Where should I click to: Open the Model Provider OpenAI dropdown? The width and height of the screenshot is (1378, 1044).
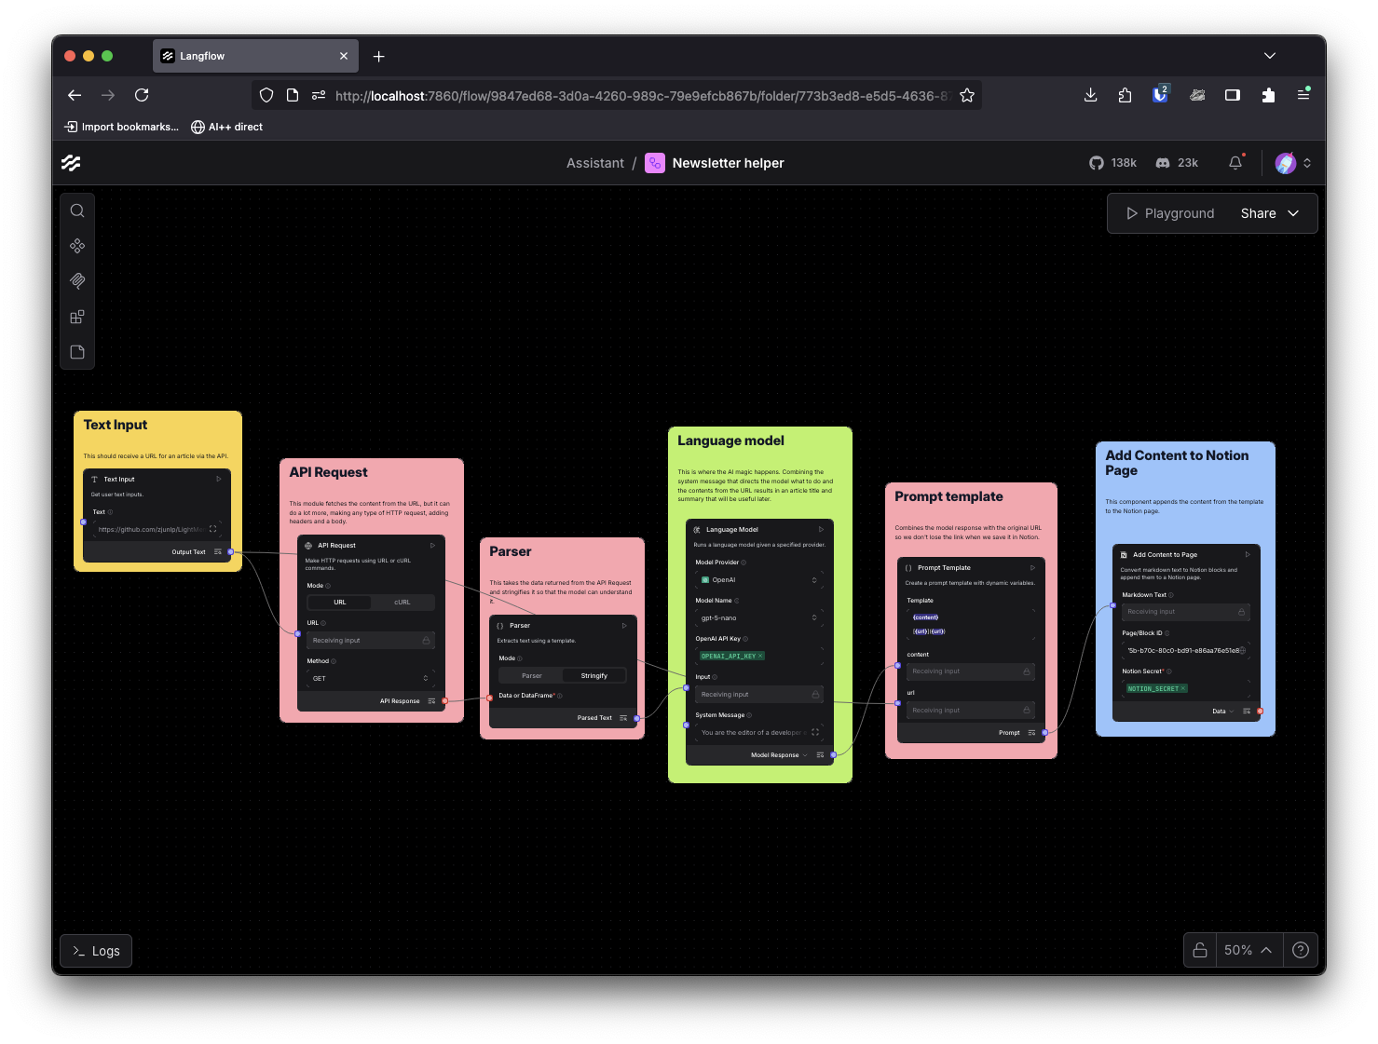[x=758, y=580]
